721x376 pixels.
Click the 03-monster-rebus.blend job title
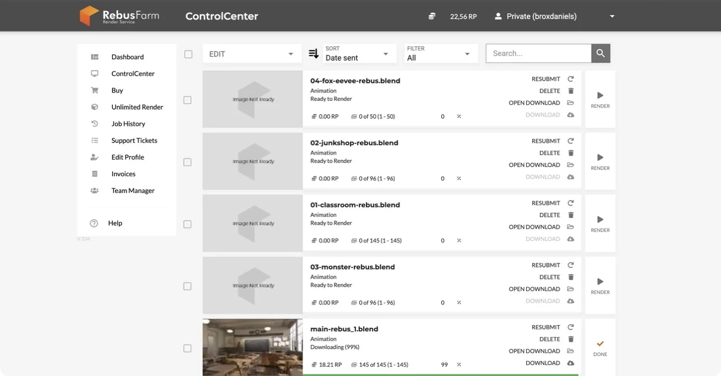(353, 267)
